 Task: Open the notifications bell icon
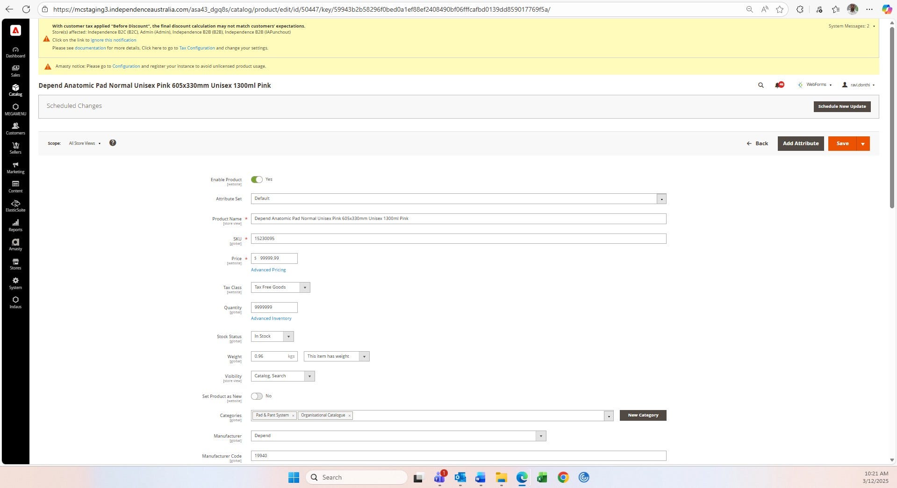[x=779, y=85]
